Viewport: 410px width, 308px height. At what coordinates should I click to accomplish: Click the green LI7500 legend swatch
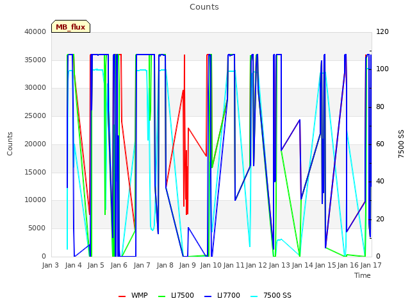162,296
